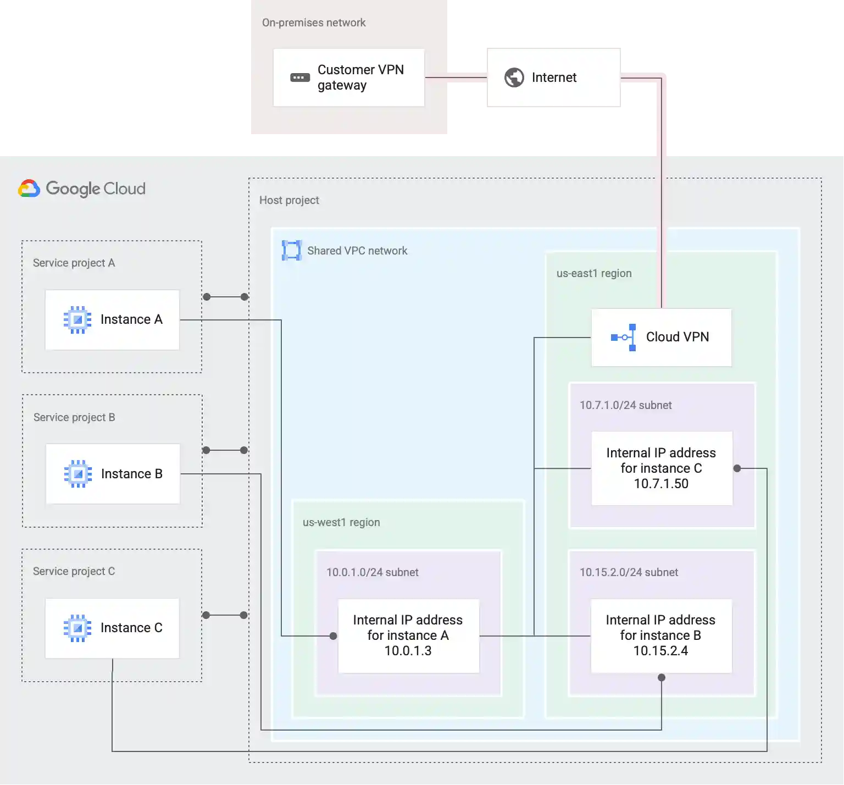Select the Customer VPN gateway box
Image resolution: width=844 pixels, height=785 pixels.
point(349,78)
